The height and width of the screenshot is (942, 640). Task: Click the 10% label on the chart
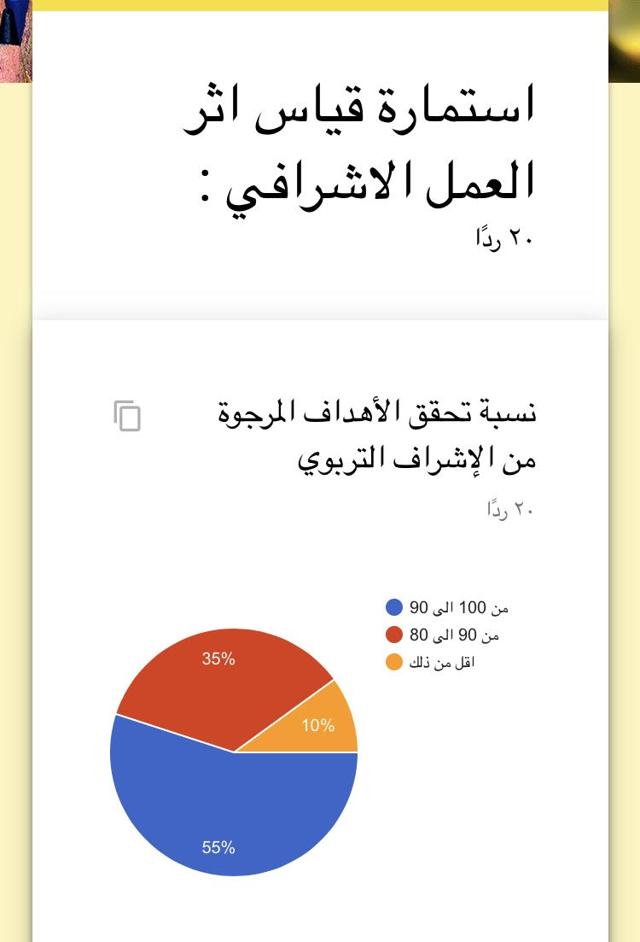pos(318,726)
